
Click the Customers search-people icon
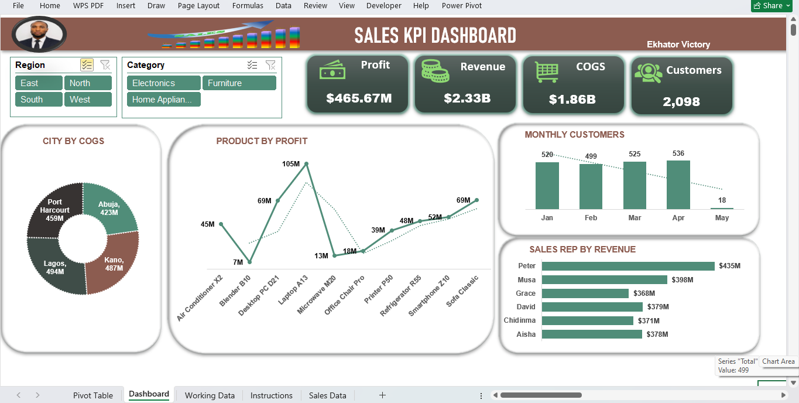[648, 73]
